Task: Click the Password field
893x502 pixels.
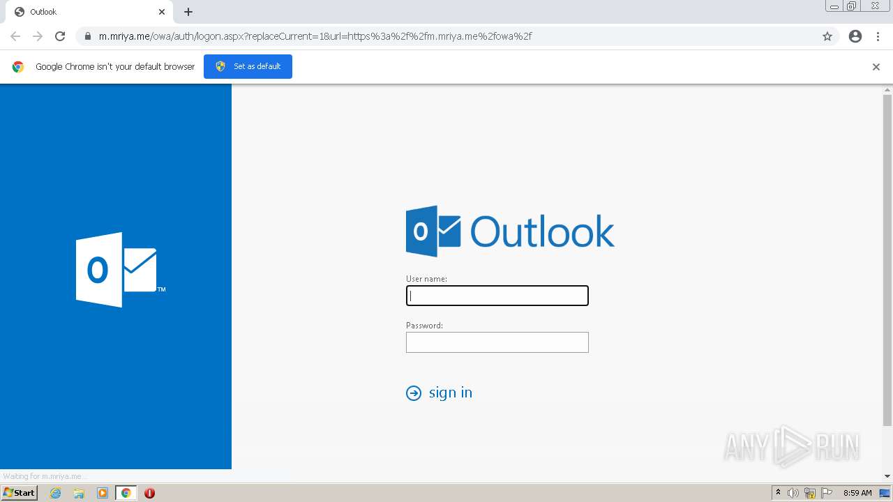Action: pos(497,342)
